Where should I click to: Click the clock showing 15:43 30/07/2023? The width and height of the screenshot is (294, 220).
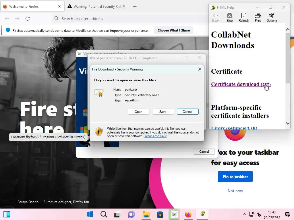coord(272,215)
